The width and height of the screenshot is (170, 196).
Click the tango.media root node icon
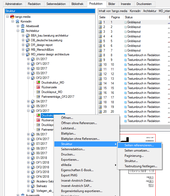(12, 17)
